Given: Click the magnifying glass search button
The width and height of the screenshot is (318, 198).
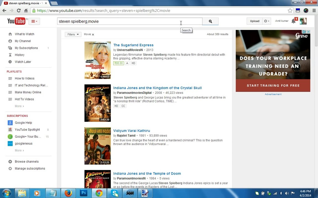Looking at the screenshot, I should pos(210,21).
